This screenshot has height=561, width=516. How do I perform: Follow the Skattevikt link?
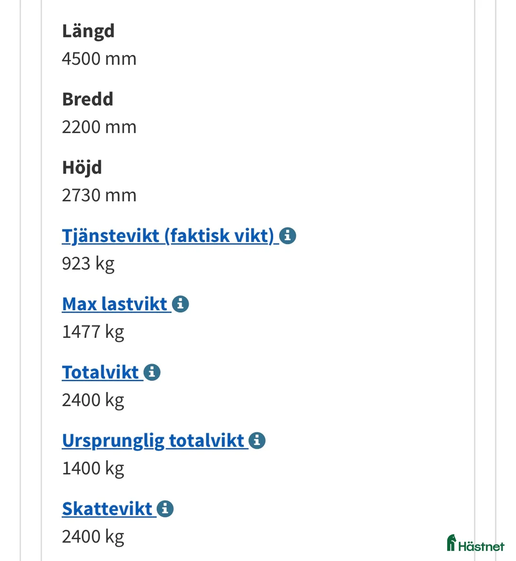(x=108, y=508)
